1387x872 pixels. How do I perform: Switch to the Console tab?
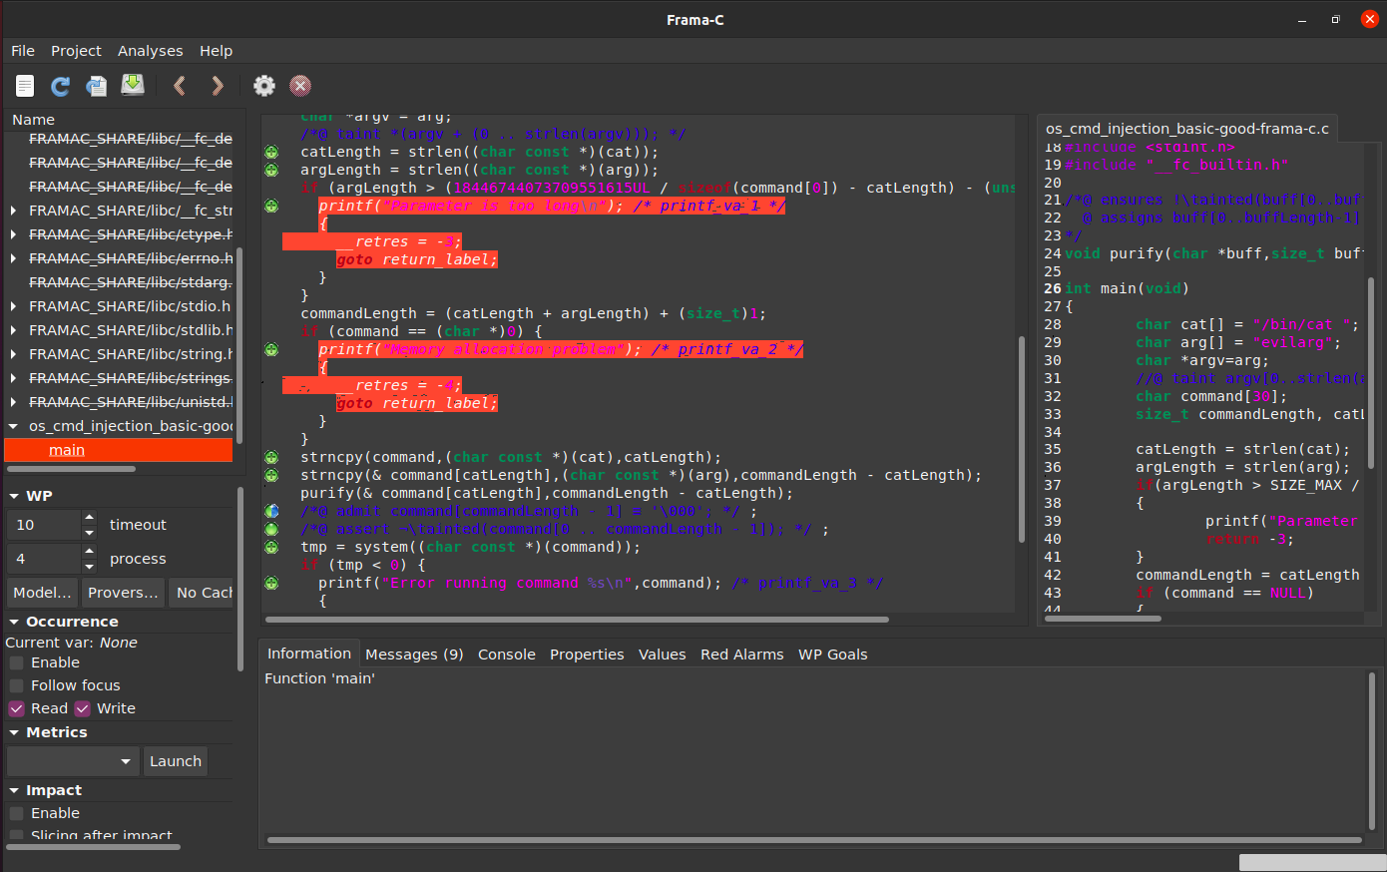click(x=507, y=654)
